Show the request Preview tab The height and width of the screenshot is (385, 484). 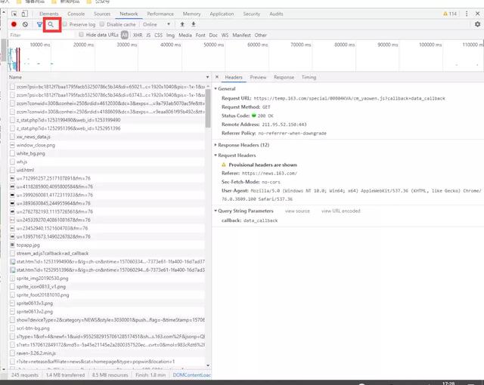click(x=258, y=77)
